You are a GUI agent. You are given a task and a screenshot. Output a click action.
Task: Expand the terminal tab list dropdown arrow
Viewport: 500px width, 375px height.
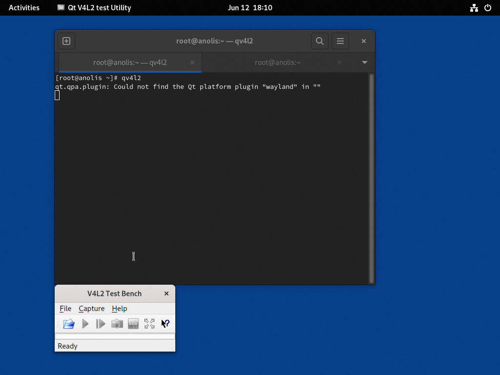point(364,62)
